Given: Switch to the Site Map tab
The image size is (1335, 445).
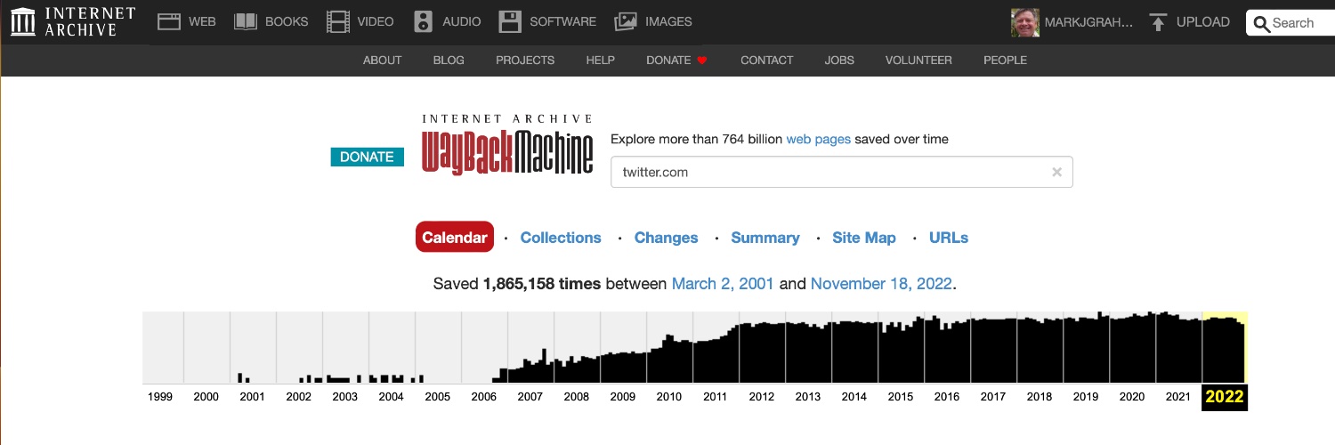Looking at the screenshot, I should click(864, 238).
